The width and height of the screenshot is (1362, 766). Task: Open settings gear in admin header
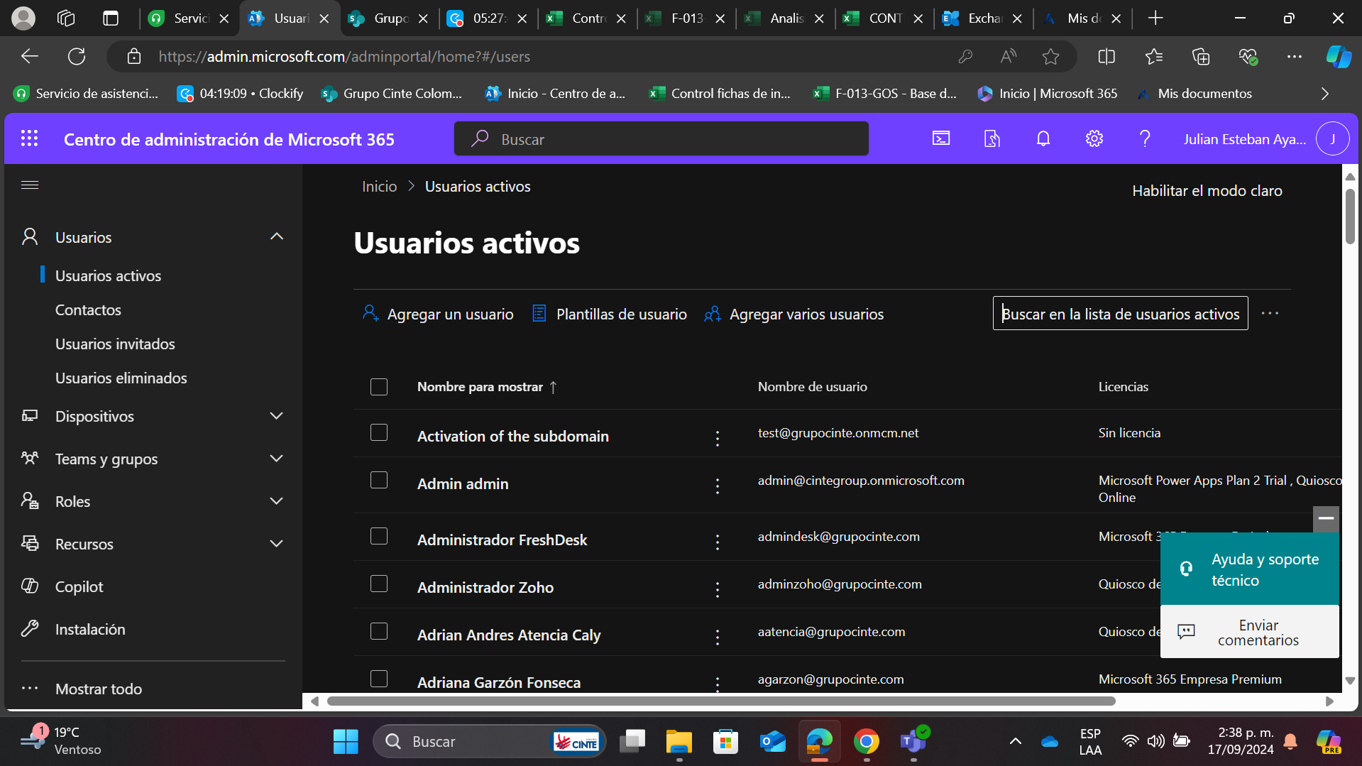coord(1094,138)
